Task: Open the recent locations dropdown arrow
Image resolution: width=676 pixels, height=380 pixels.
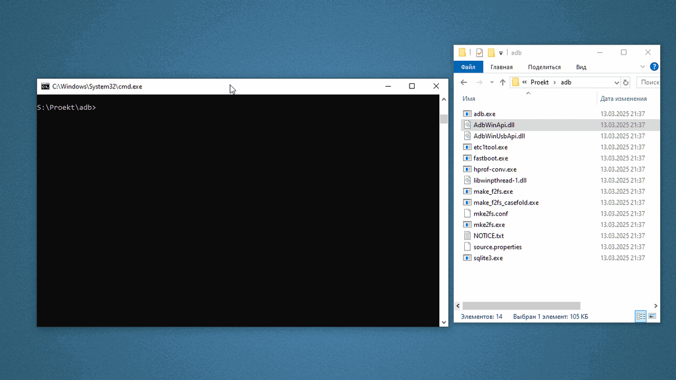Action: [x=492, y=82]
